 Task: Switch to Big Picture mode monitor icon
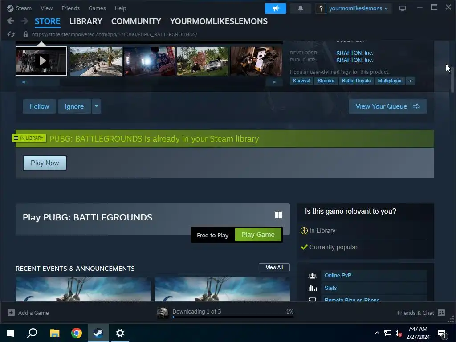[402, 8]
